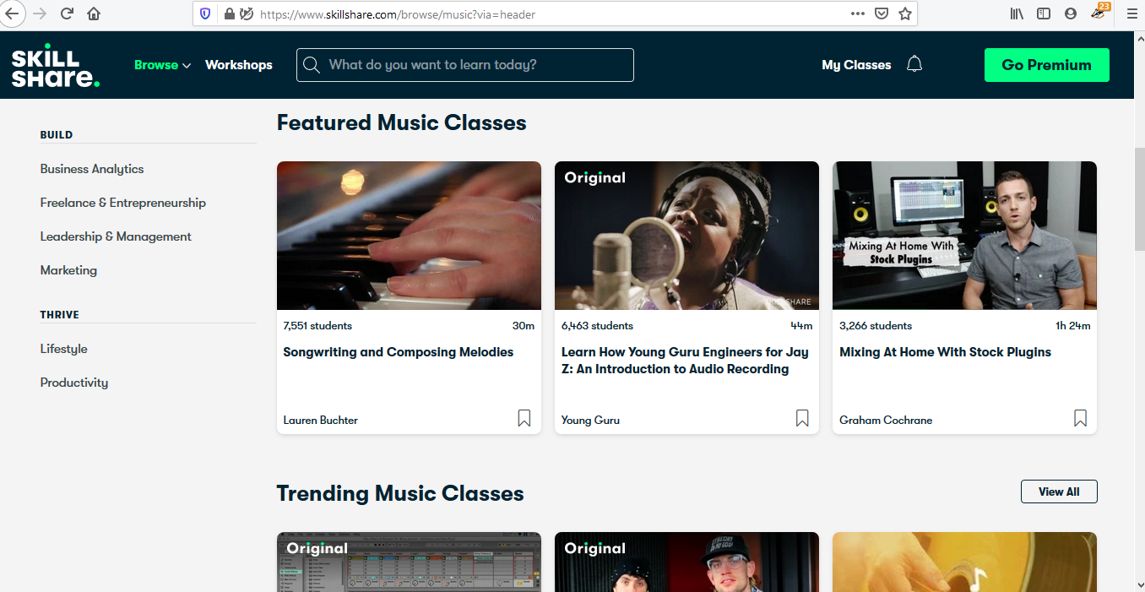Open the browser hamburger menu
The width and height of the screenshot is (1145, 592).
click(1132, 14)
